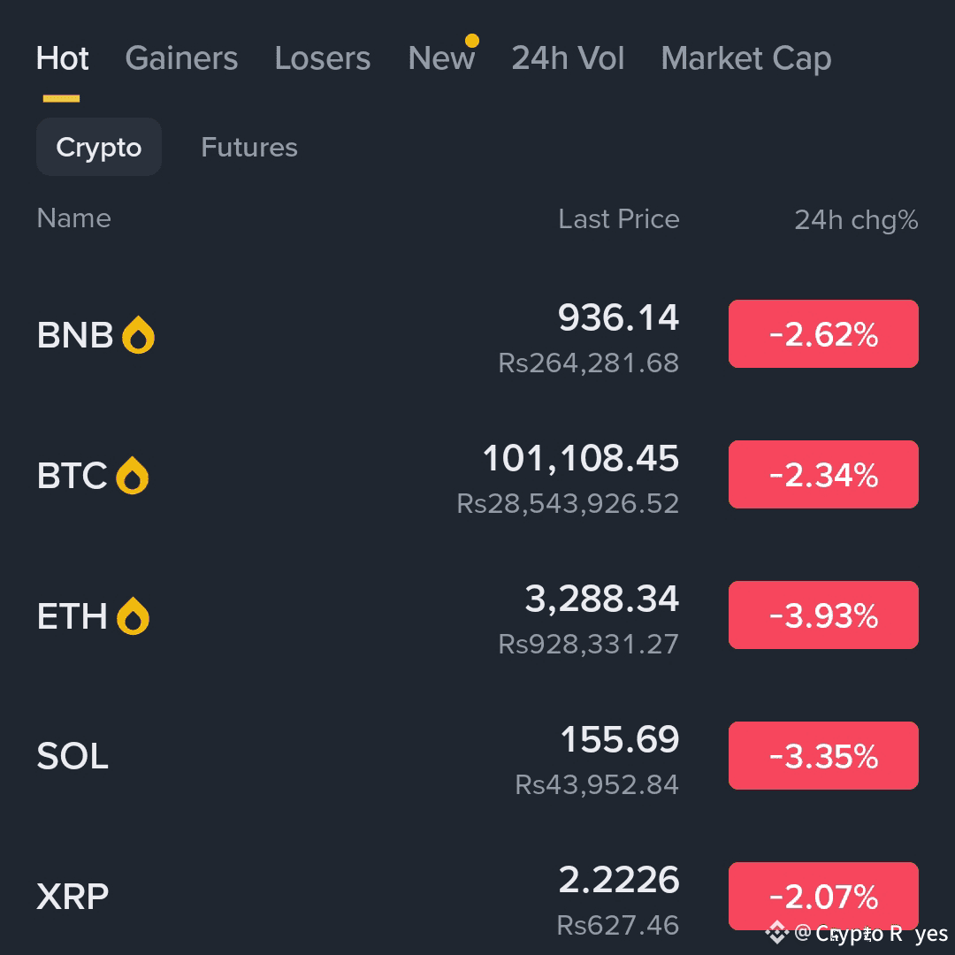Click the flame icon next to BTC

click(133, 476)
